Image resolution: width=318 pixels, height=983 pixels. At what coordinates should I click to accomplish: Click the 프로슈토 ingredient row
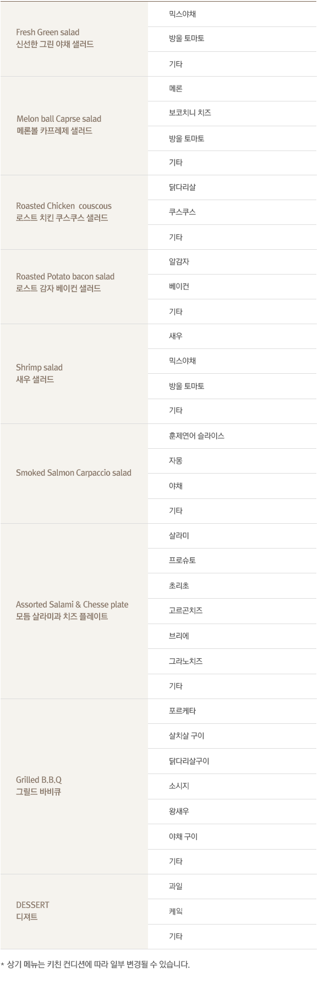click(x=232, y=561)
